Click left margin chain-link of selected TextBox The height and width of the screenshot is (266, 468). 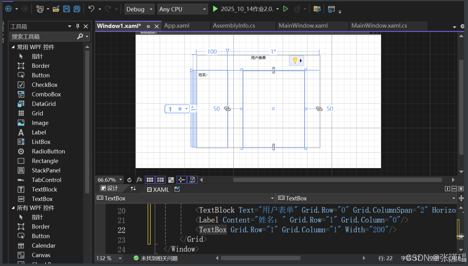227,109
